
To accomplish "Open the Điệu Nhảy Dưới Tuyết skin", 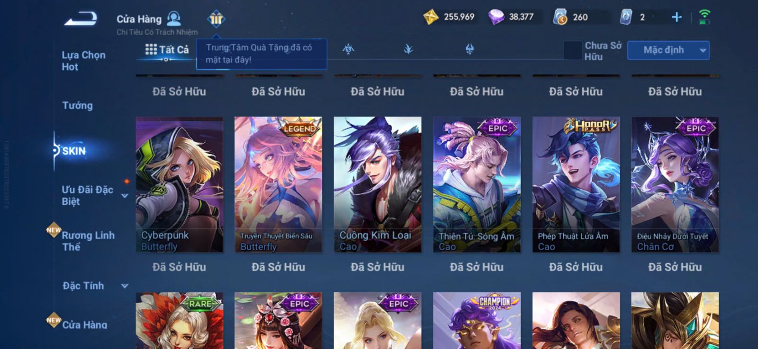I will 675,184.
